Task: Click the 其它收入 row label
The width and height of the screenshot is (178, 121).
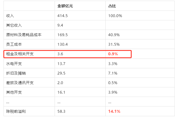Action: [14, 25]
